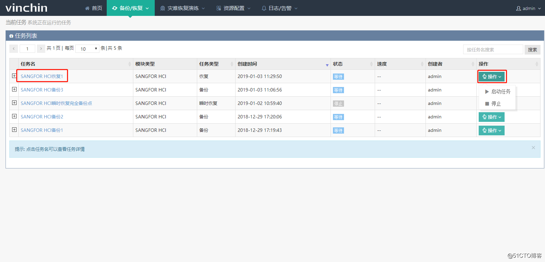Viewport: 545px width, 262px height.
Task: Click creation time 2019-01-02 10:59:40
Action: [x=260, y=103]
